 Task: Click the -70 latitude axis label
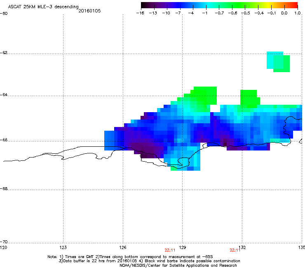4,242
